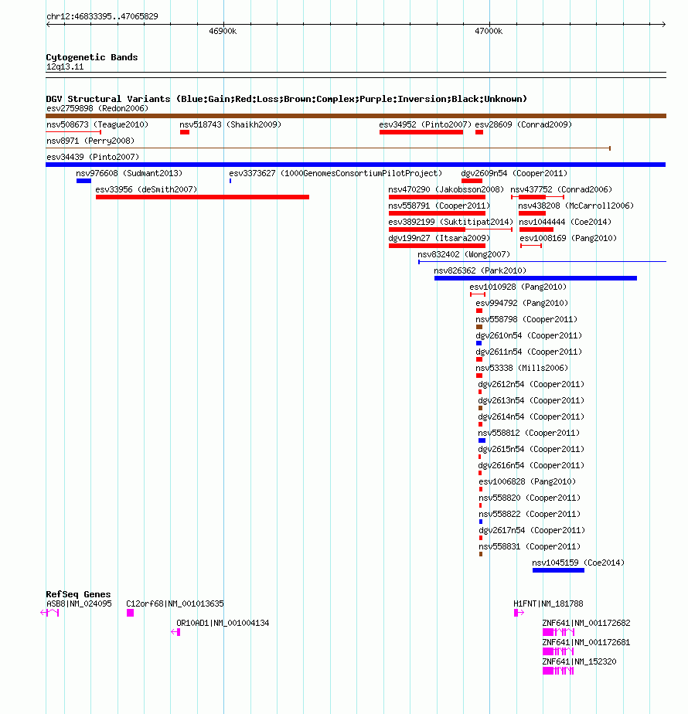This screenshot has height=714, width=688.
Task: Open label nsv558831 (Cooper2011)
Action: coord(530,546)
